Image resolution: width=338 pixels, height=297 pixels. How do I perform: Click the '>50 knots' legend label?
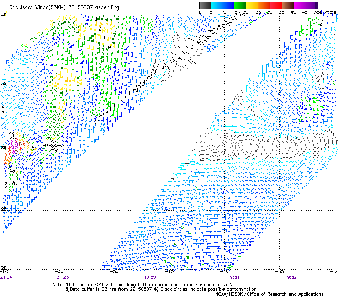click(325, 12)
